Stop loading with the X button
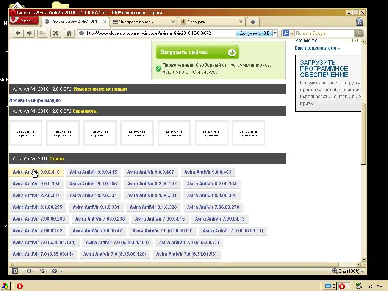This screenshot has height=291, width=388. click(56, 33)
